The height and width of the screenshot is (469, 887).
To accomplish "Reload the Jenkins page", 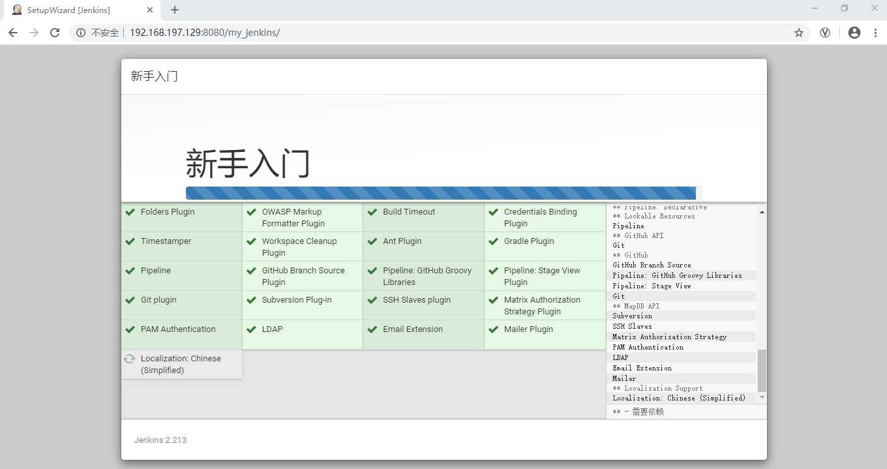I will [55, 33].
